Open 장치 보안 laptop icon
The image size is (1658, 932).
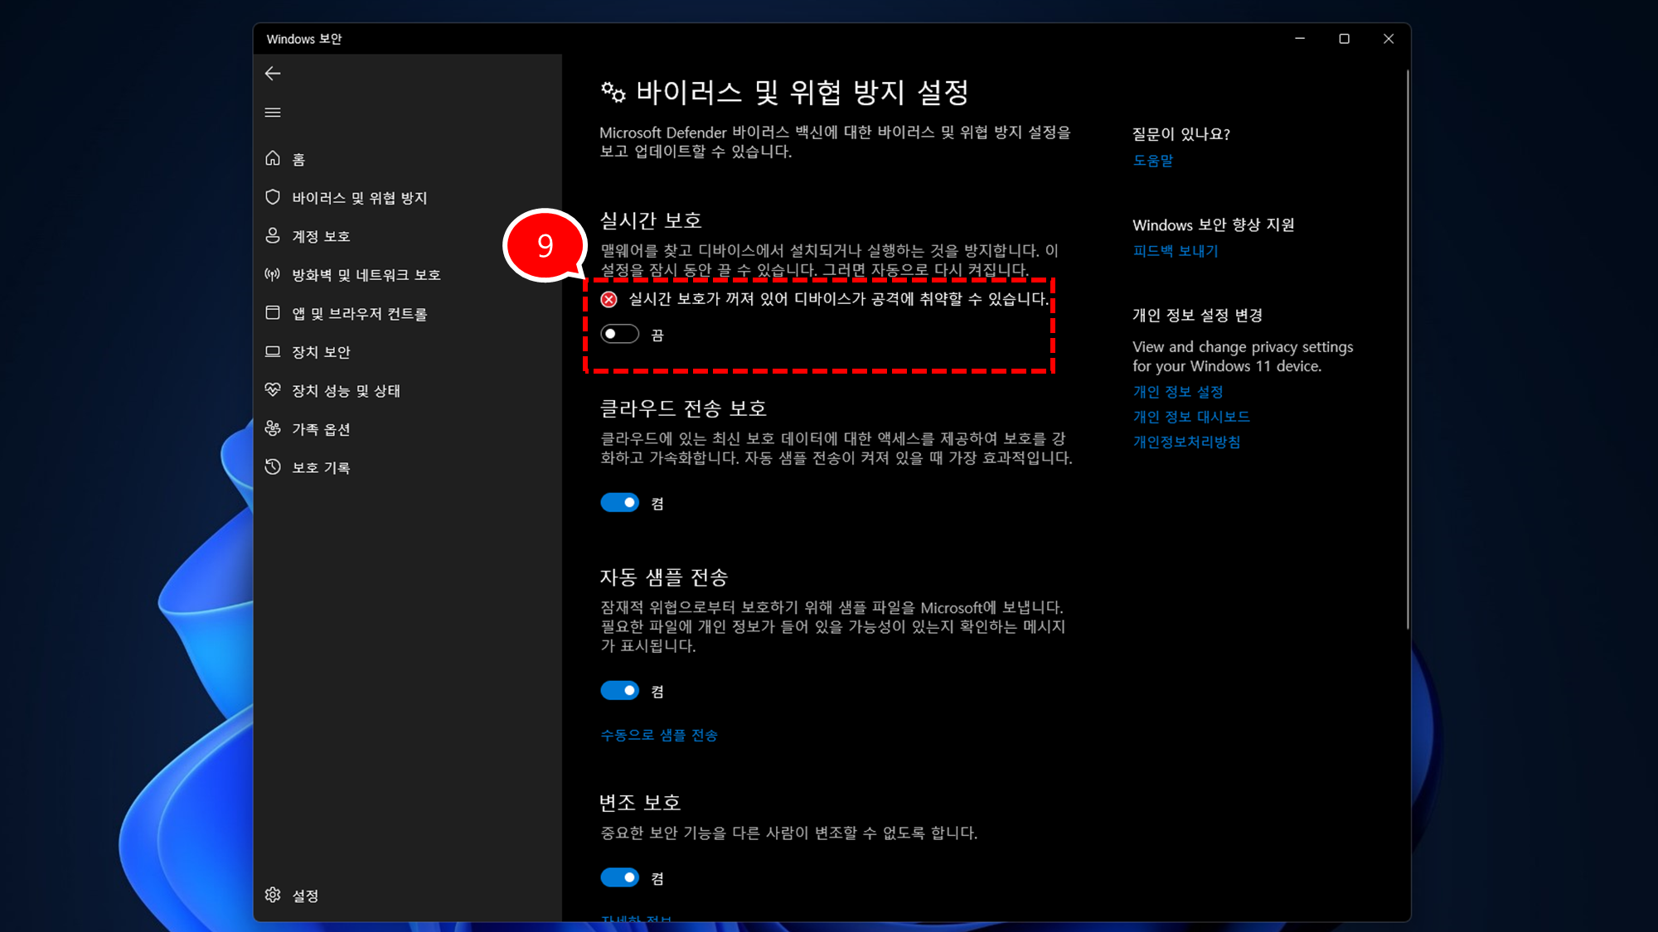pos(273,352)
